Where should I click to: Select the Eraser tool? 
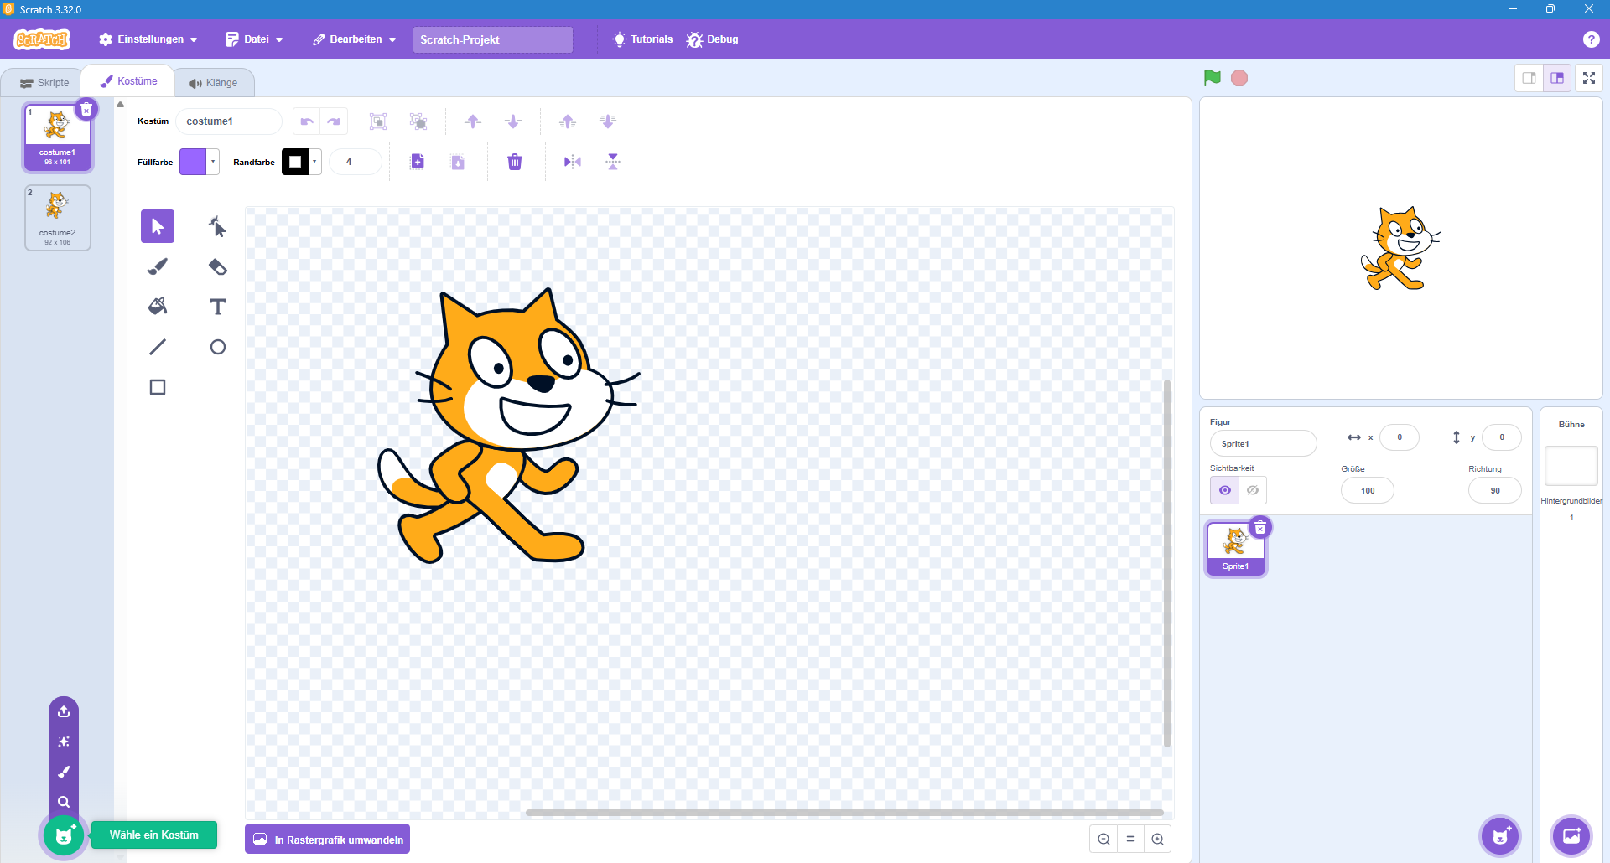tap(218, 266)
